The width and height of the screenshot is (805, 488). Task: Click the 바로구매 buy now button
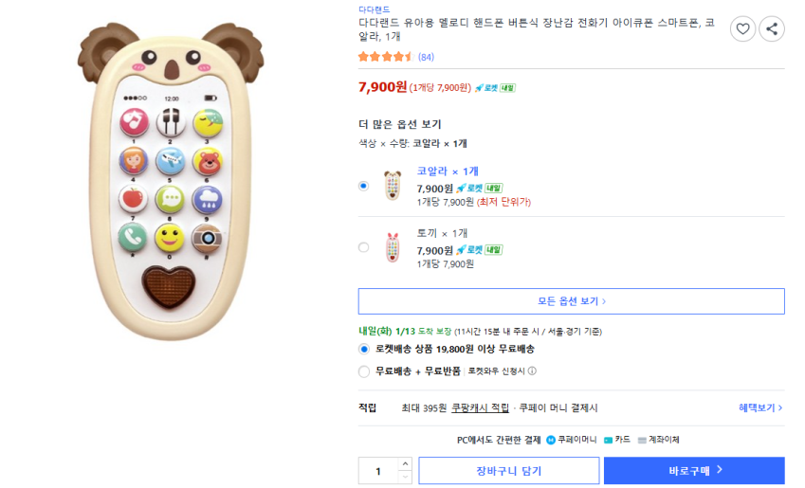point(694,470)
